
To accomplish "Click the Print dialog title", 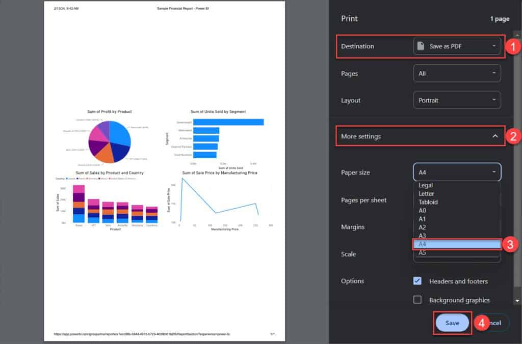I will click(349, 19).
